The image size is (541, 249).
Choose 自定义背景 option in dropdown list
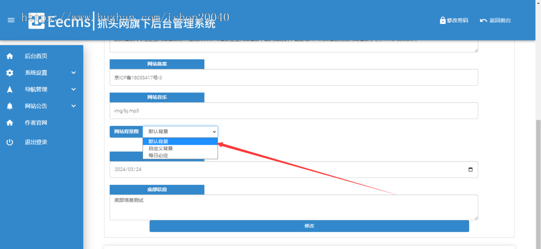(x=180, y=148)
